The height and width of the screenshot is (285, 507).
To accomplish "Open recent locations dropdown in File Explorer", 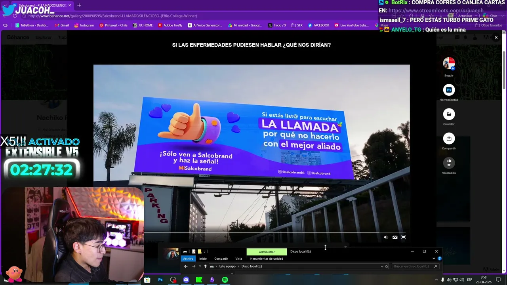I will pos(200,266).
